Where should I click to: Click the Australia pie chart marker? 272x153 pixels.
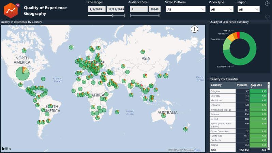164,116
